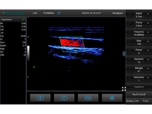Collapse the Arguments panel with green chevron
Image resolution: width=152 pixels, height=114 pixels.
click(23, 19)
